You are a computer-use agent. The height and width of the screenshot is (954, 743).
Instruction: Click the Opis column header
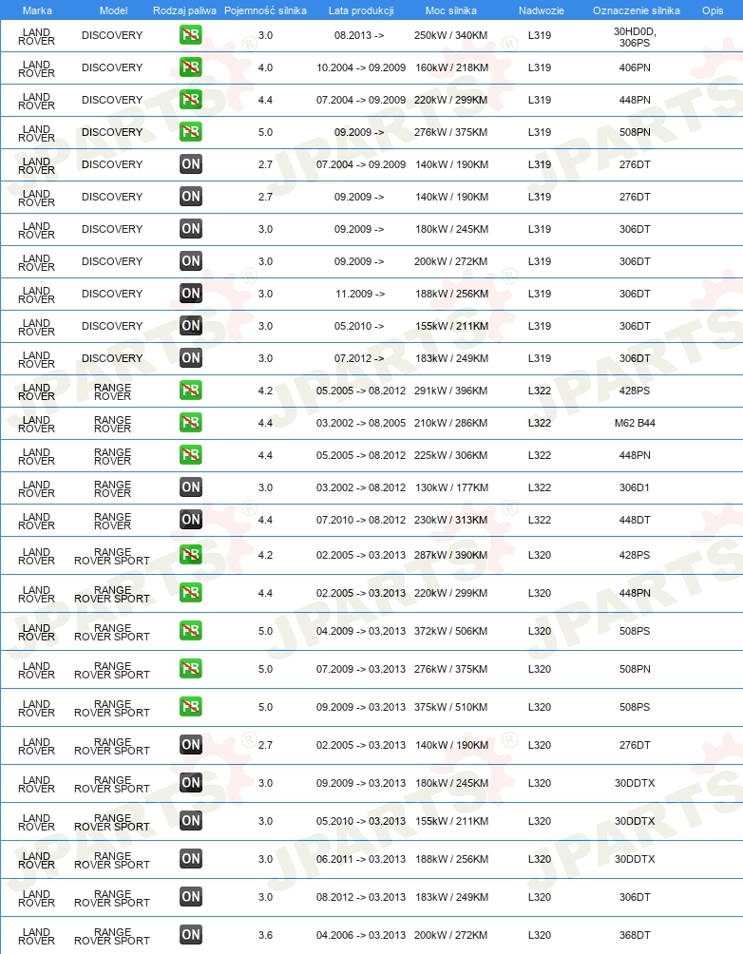click(x=712, y=10)
